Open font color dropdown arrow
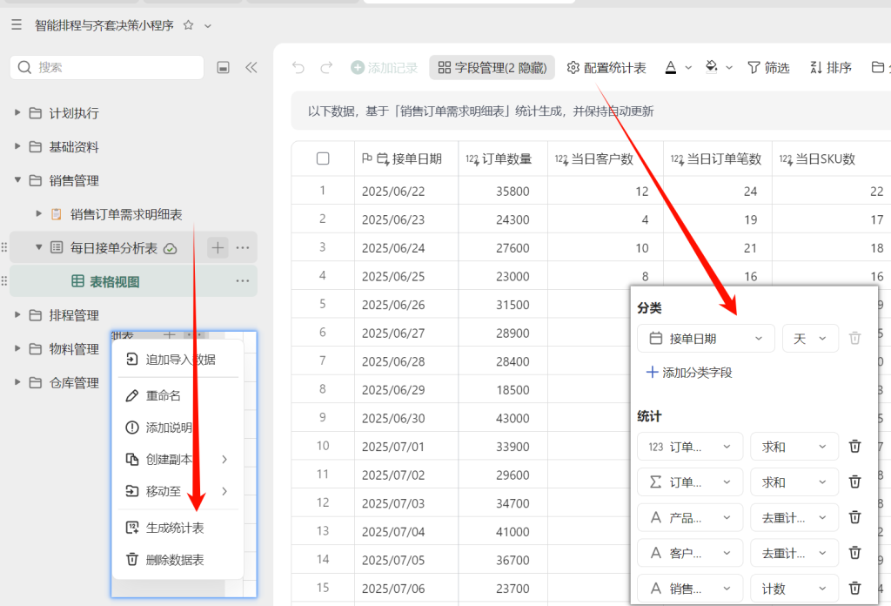 (688, 68)
